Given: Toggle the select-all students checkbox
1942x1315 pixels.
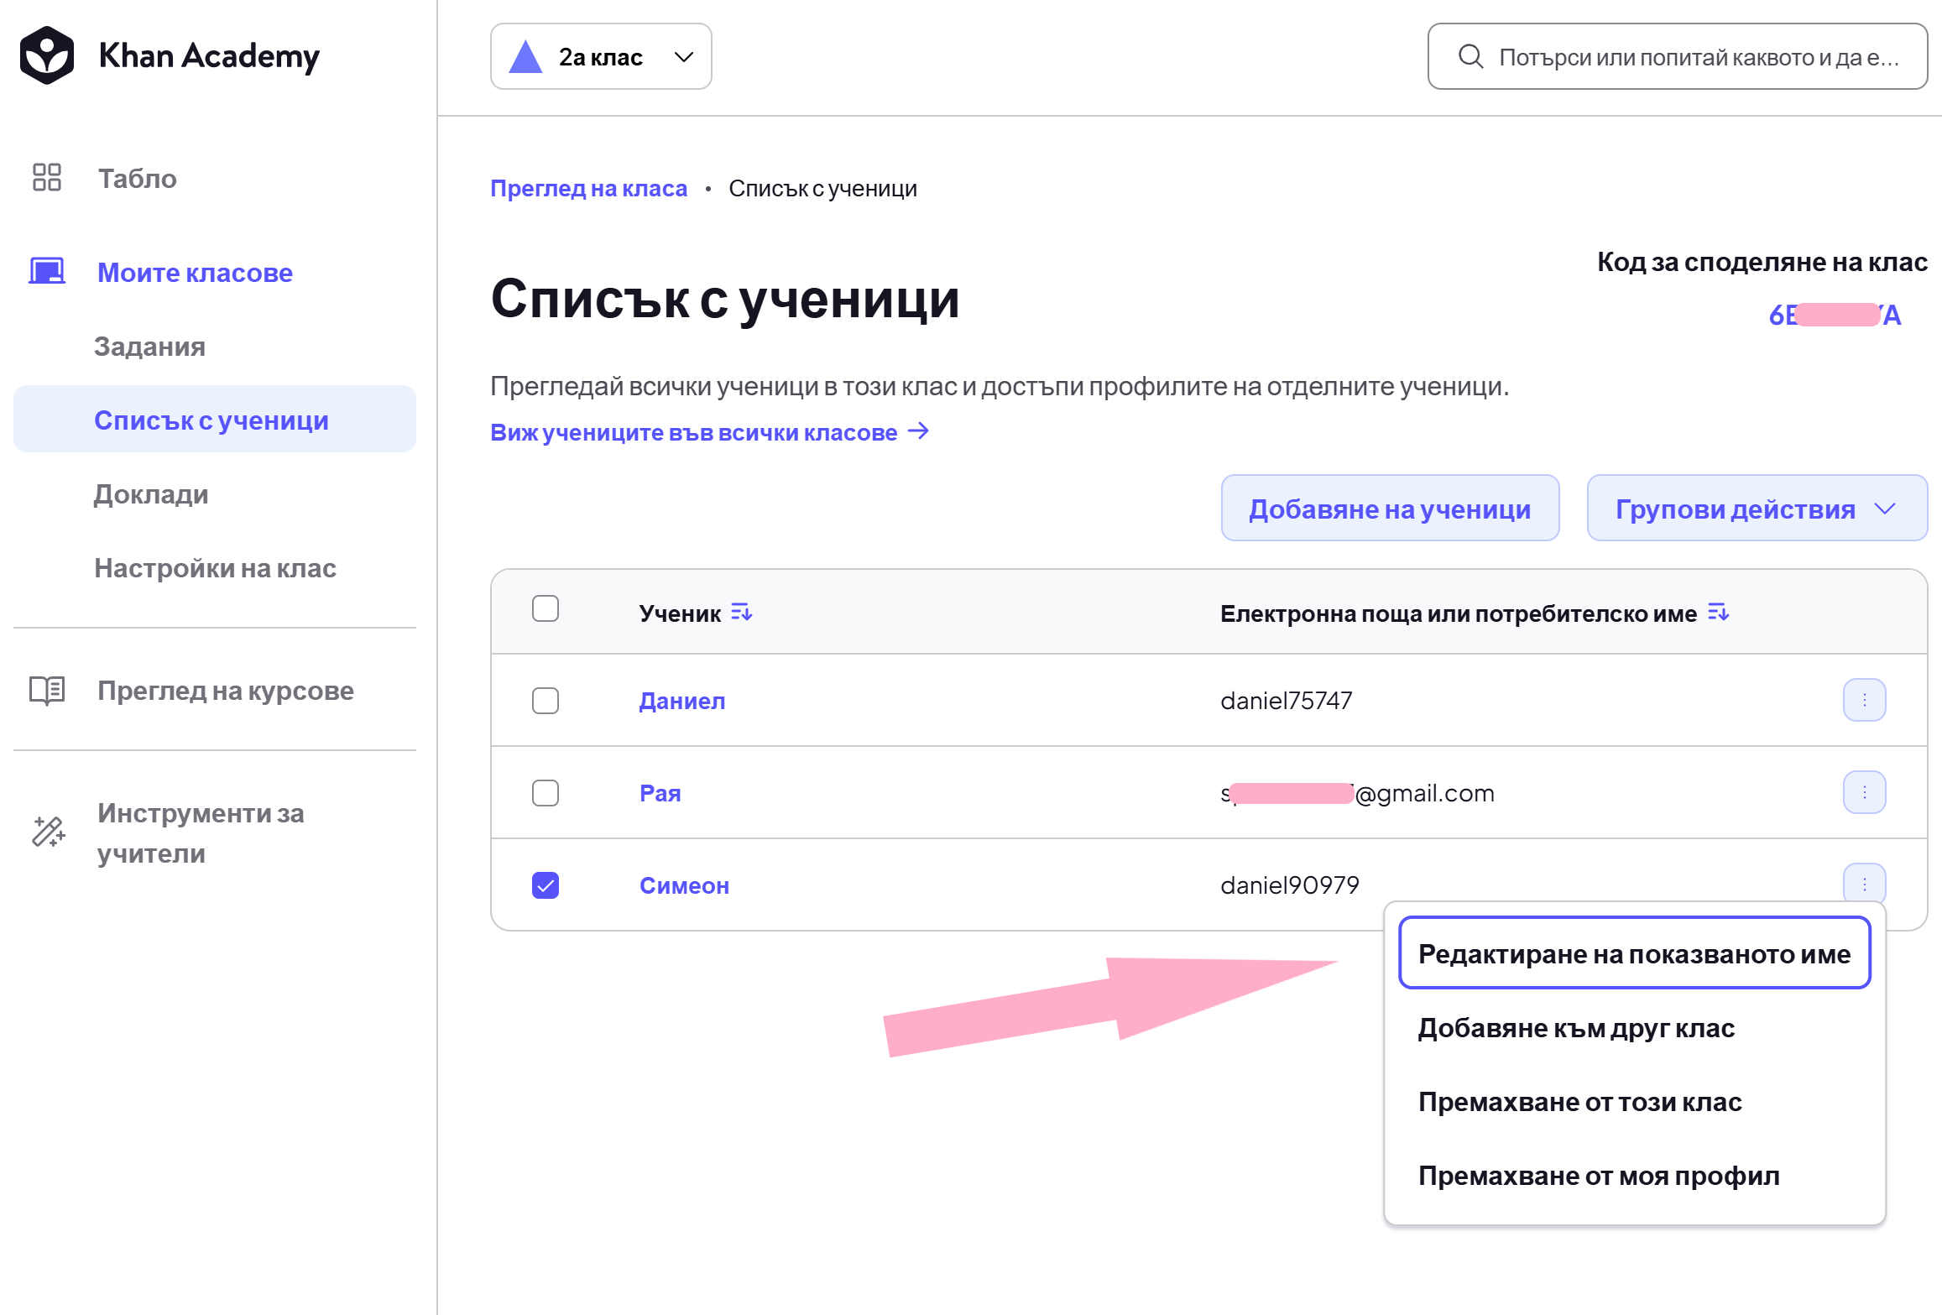Looking at the screenshot, I should tap(546, 608).
